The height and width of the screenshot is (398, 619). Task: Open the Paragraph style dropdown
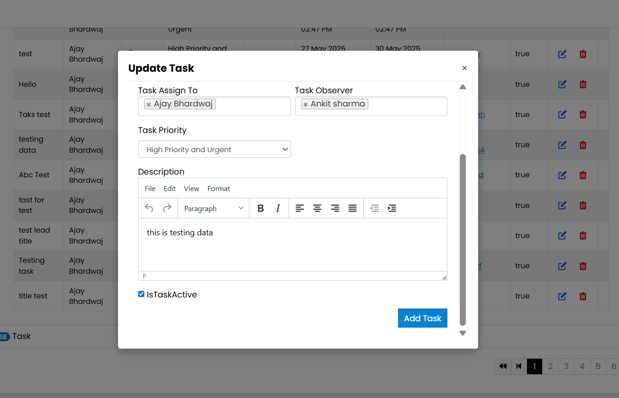pos(213,208)
